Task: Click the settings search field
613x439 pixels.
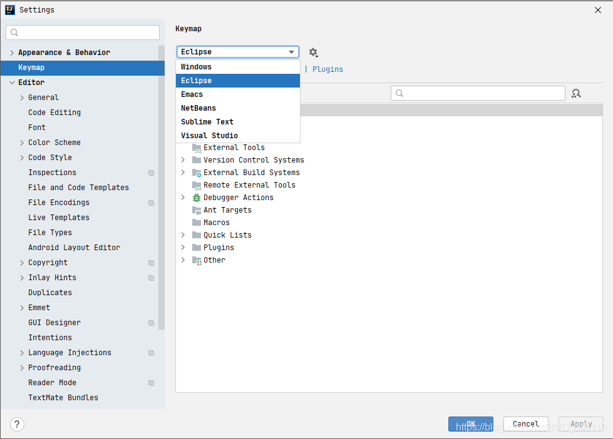Action: (82, 32)
